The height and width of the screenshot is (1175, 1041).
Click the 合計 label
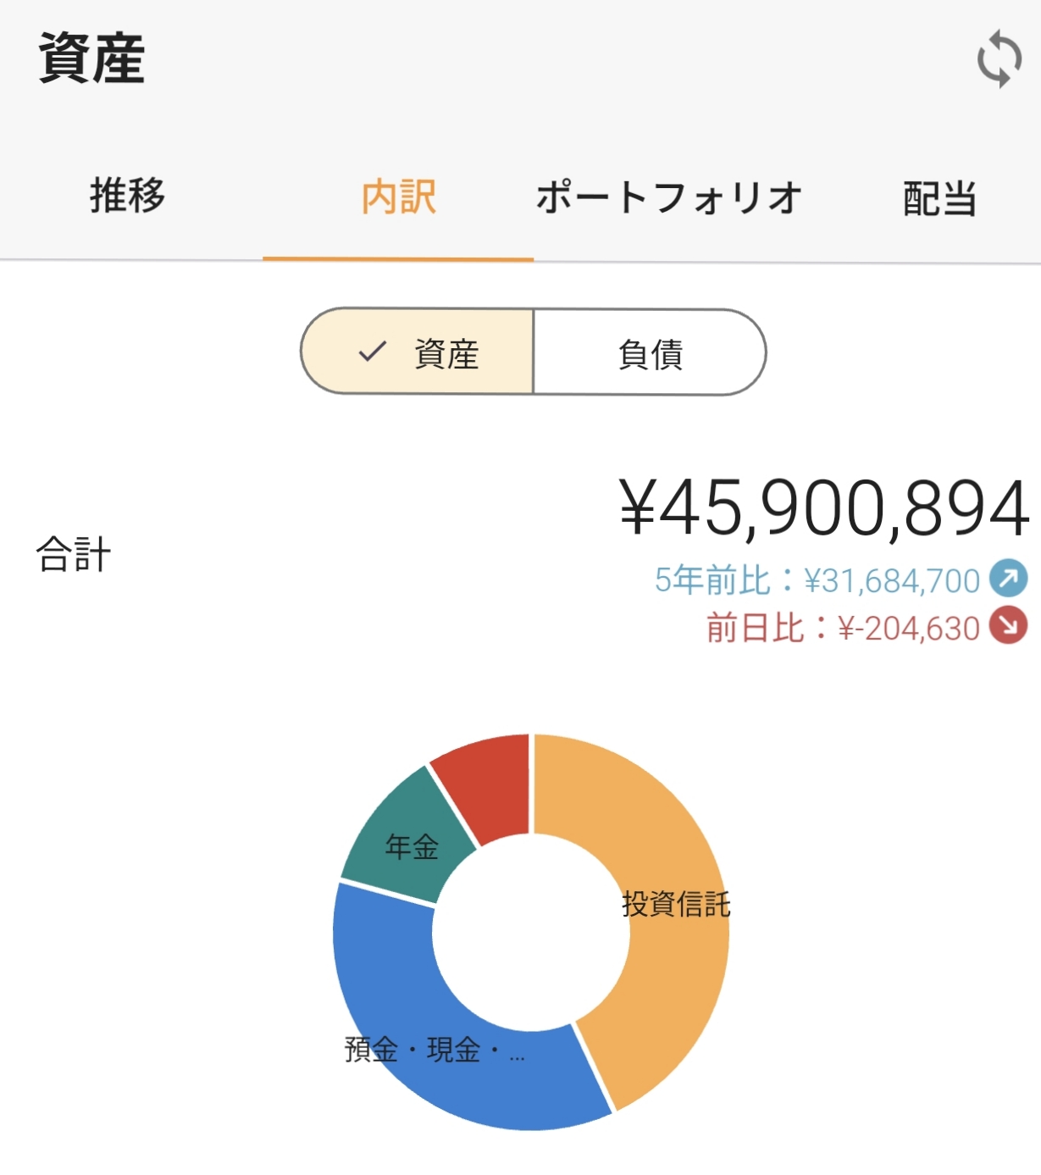click(72, 555)
